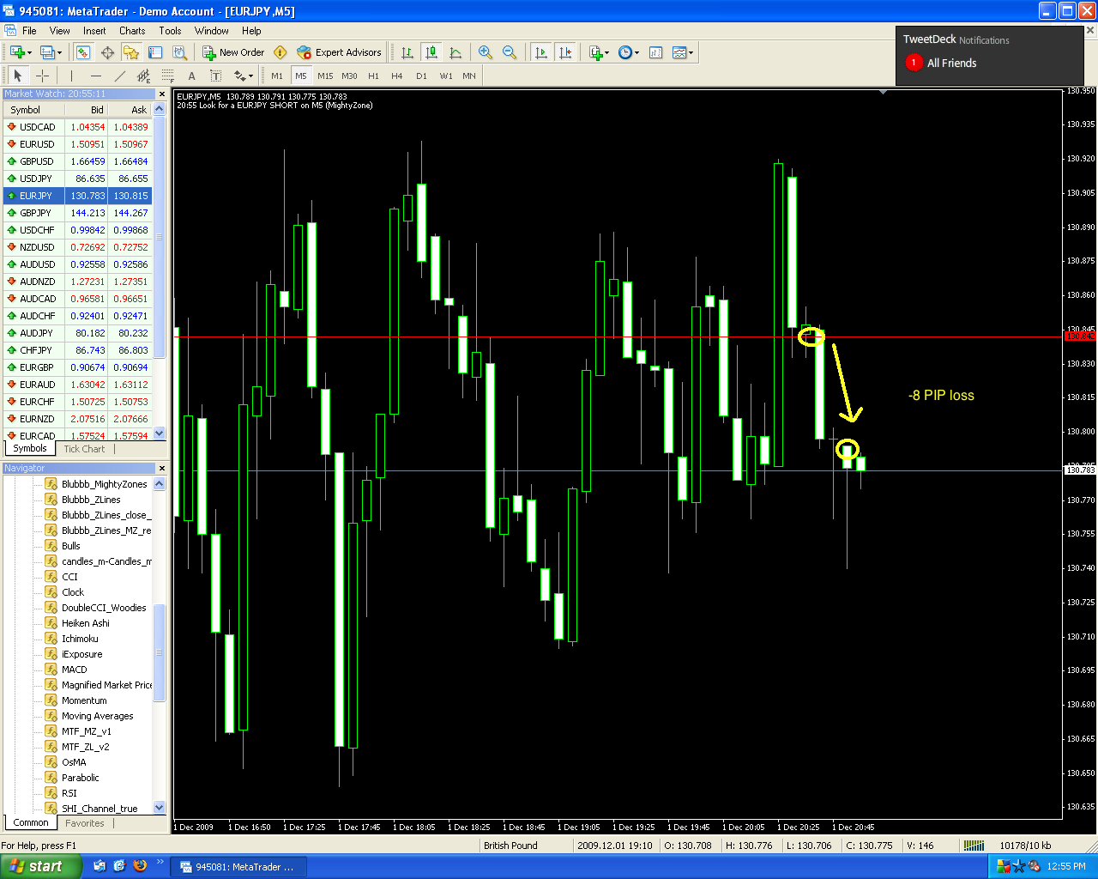Open the Arrows dropdown tool
The height and width of the screenshot is (879, 1098).
click(x=244, y=76)
